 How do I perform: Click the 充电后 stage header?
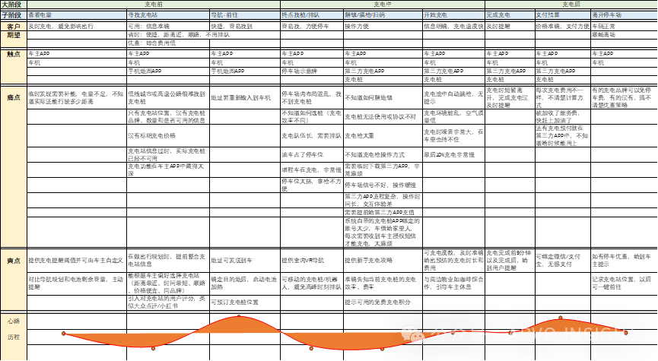point(571,5)
